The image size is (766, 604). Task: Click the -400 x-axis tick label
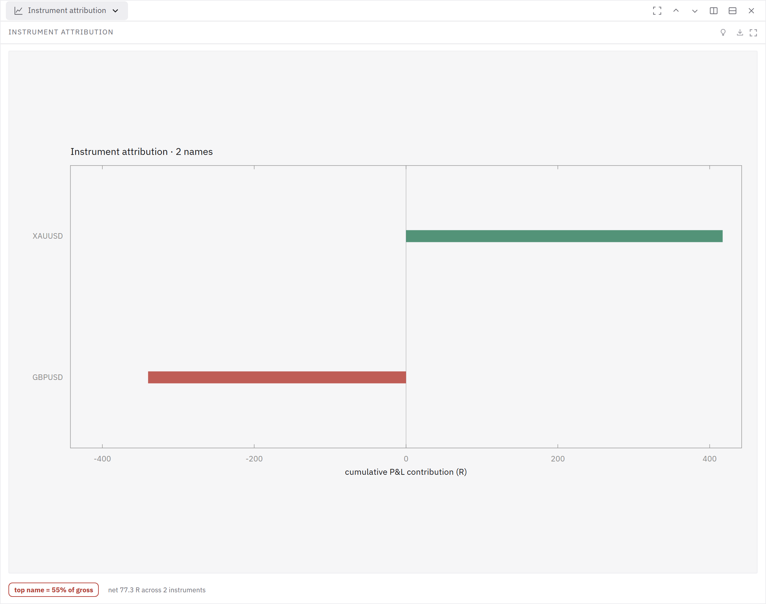click(x=102, y=459)
